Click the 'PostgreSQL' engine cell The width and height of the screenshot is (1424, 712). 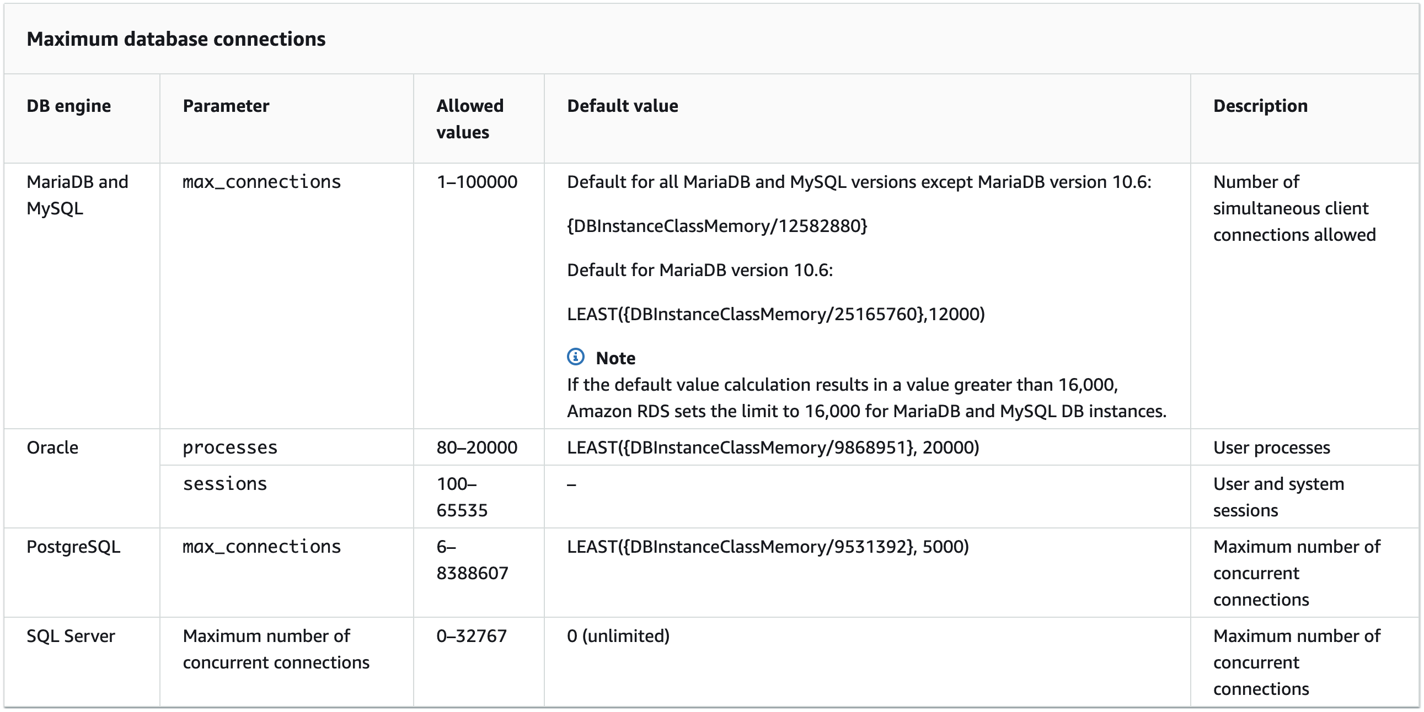point(73,547)
